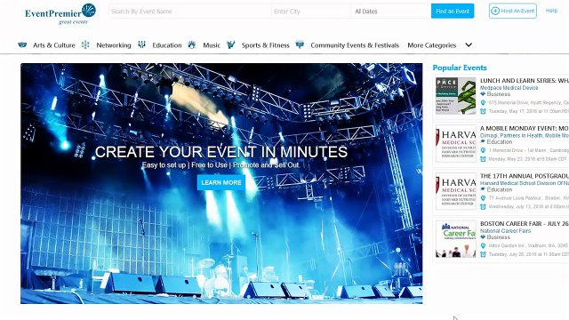This screenshot has width=569, height=320.
Task: Select Community Events & Festivals category
Action: [x=355, y=45]
